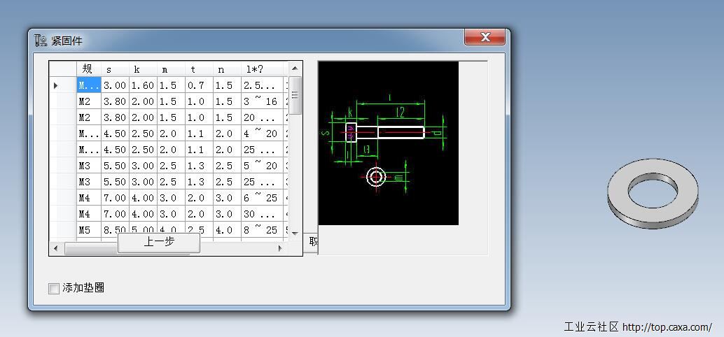Click the 7.00 cell in the 6 ~ 25 row

pyautogui.click(x=115, y=199)
